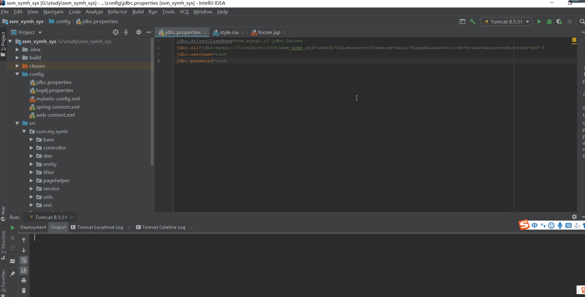
Task: Collapse the src folder
Action: (17, 123)
